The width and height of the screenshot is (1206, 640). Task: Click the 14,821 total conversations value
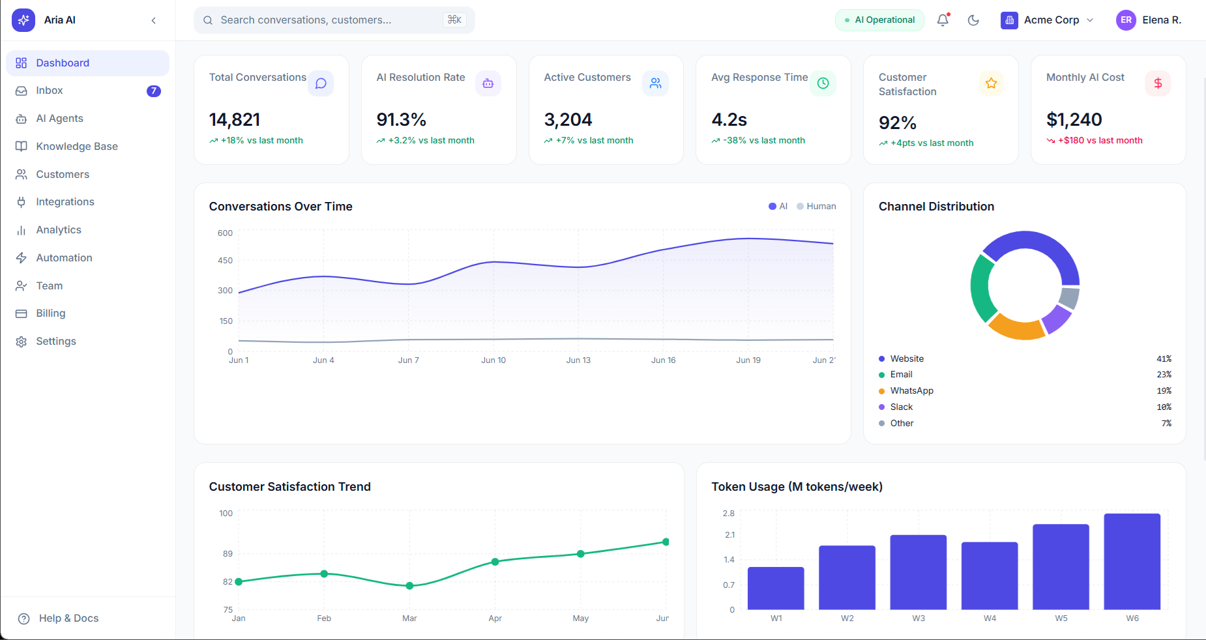click(x=235, y=120)
